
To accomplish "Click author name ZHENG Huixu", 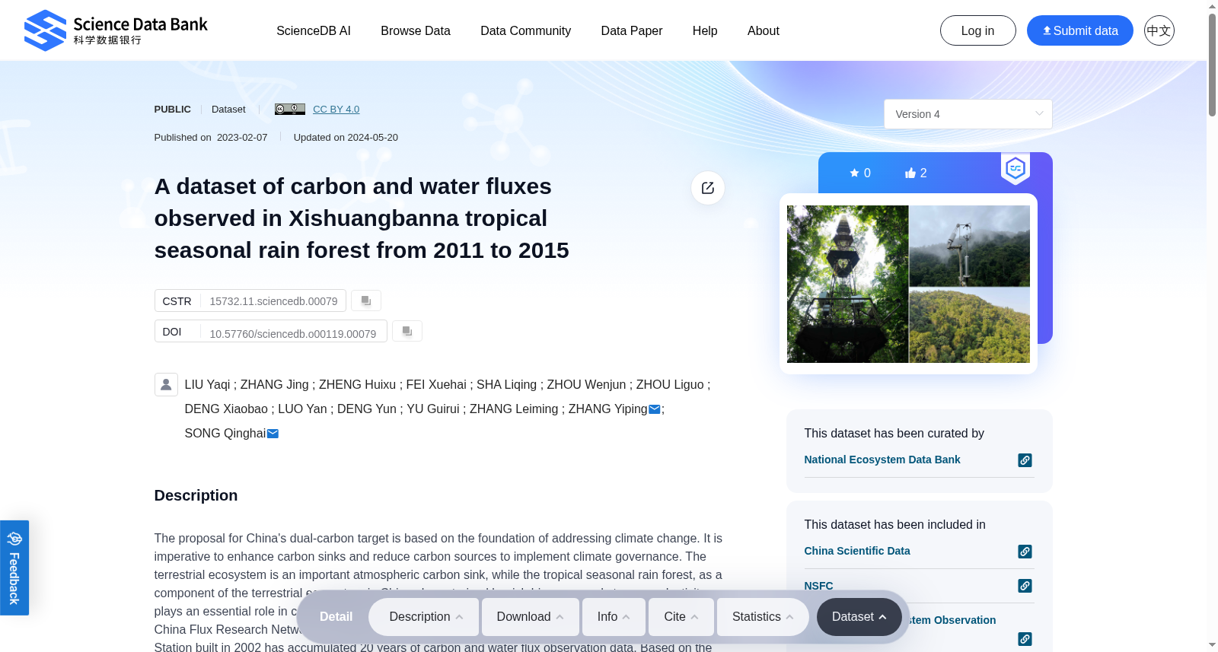I will [x=358, y=385].
